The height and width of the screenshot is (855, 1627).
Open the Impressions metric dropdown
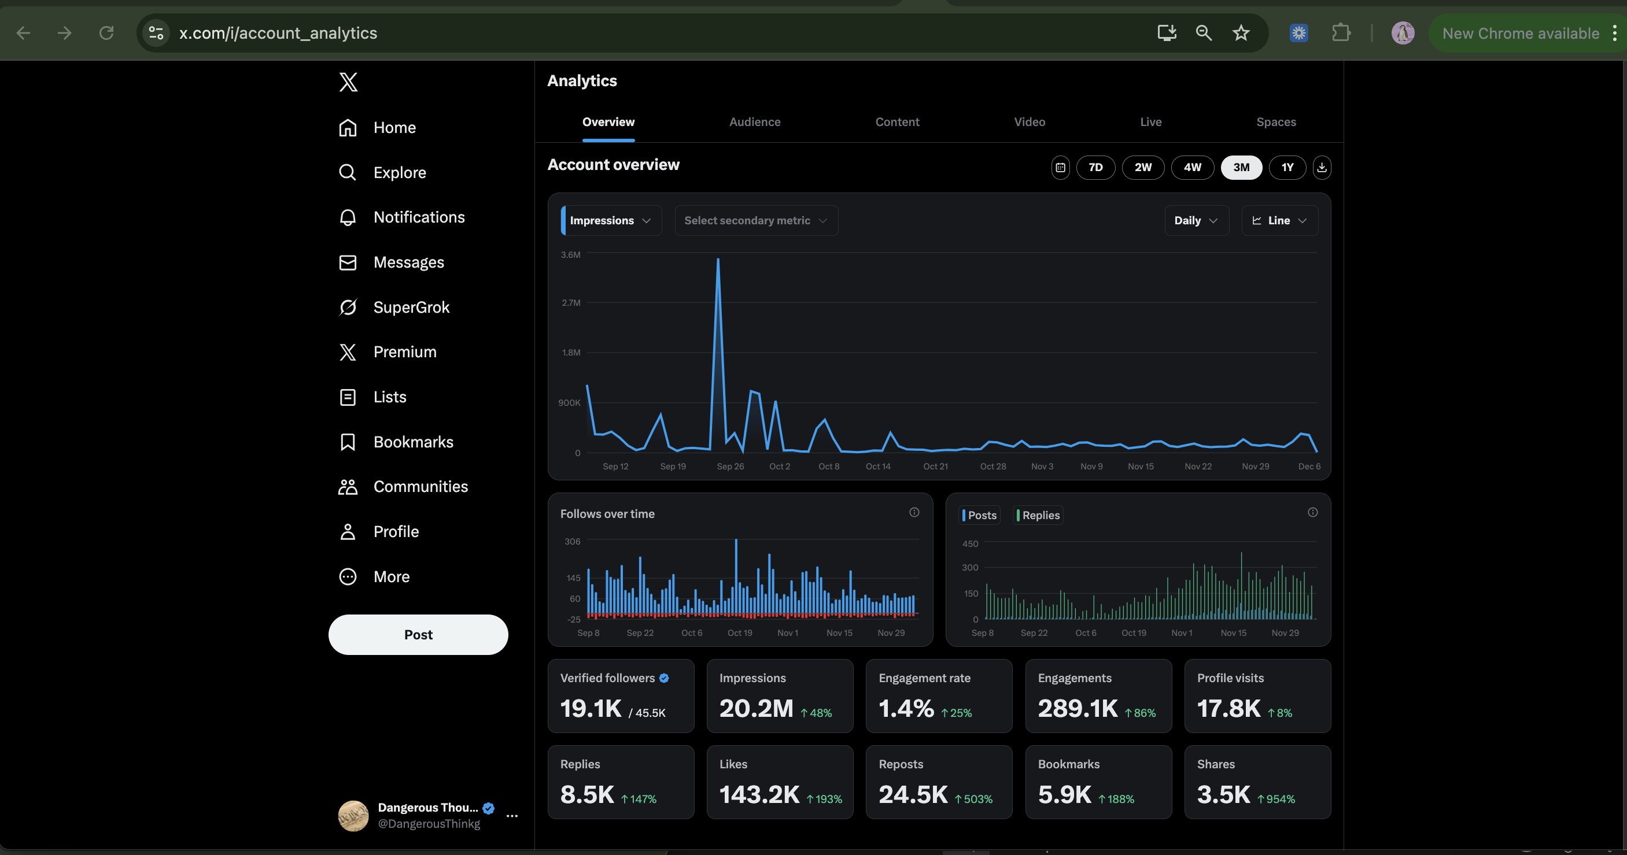[x=611, y=220]
